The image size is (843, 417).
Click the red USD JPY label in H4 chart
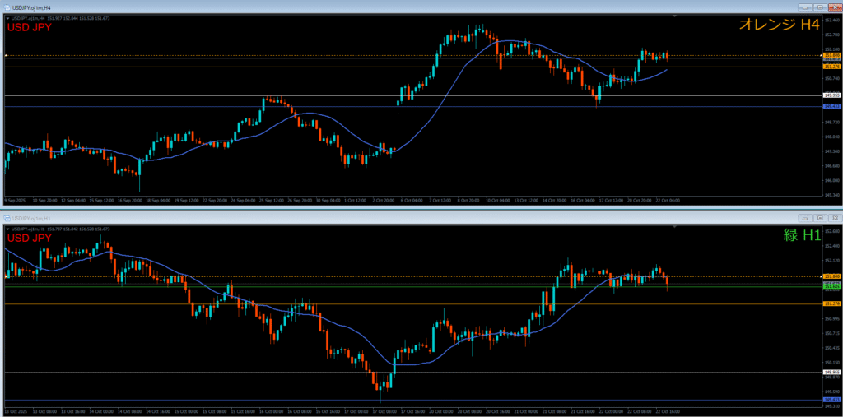click(29, 27)
